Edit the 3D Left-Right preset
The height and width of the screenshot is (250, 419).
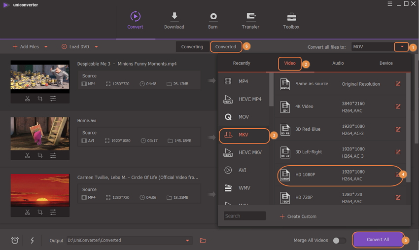(398, 152)
